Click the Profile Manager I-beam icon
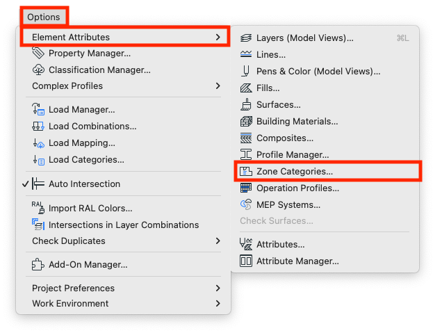442x333 pixels. click(246, 154)
